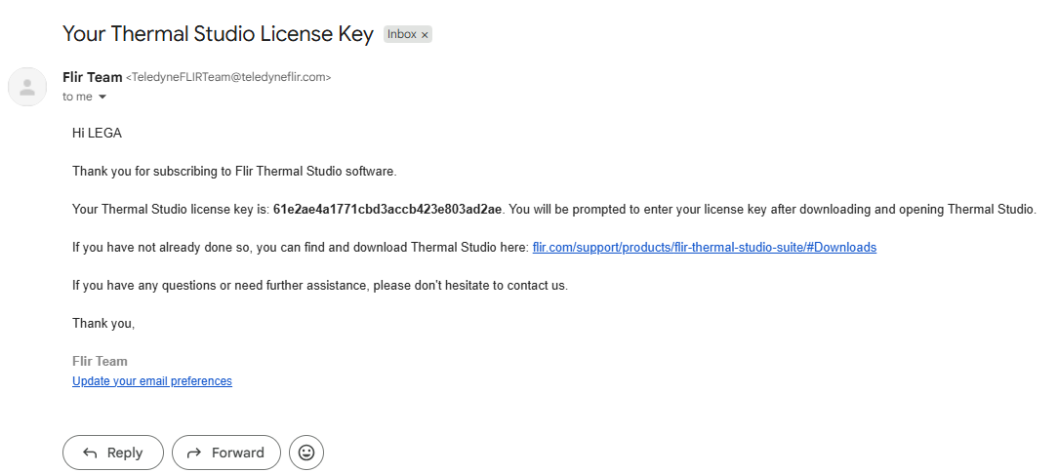Open the emoji reaction picker
The width and height of the screenshot is (1058, 473).
(306, 453)
